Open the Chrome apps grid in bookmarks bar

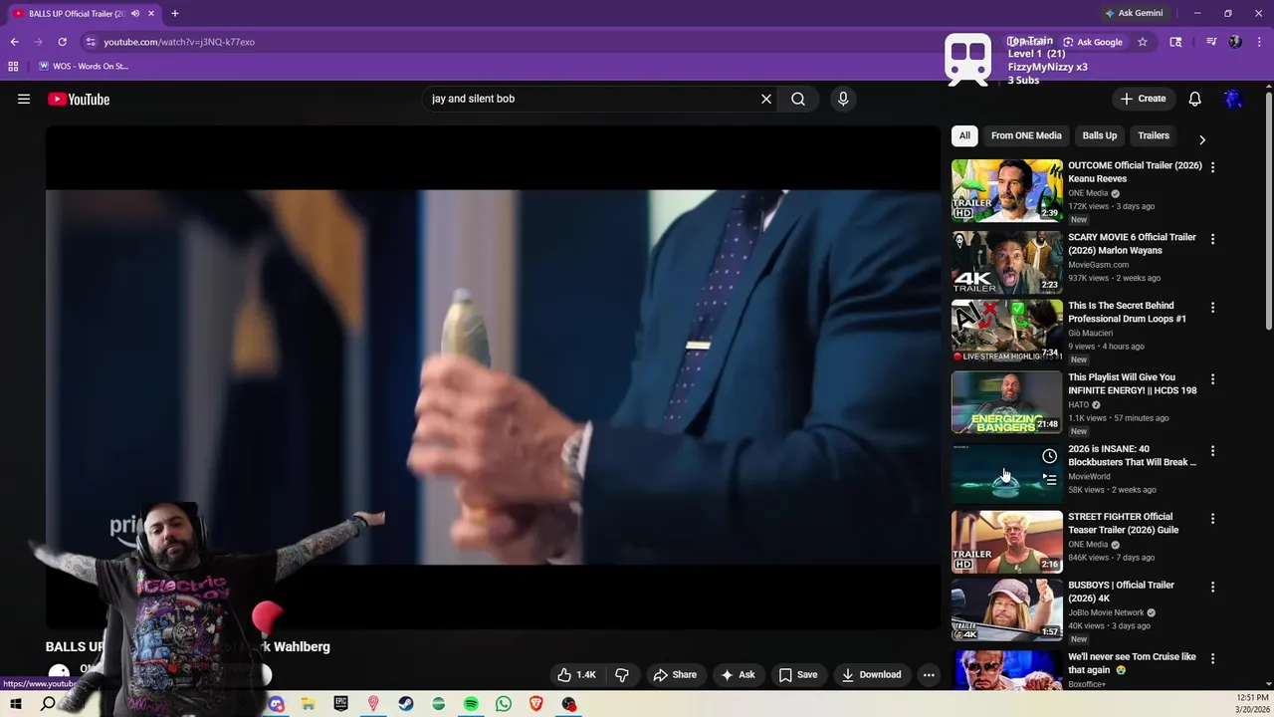[x=13, y=66]
